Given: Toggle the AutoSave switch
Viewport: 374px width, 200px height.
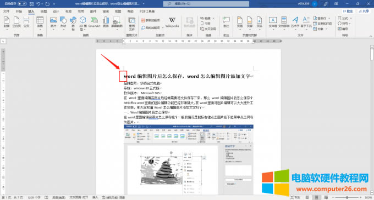Looking at the screenshot, I should (x=22, y=4).
